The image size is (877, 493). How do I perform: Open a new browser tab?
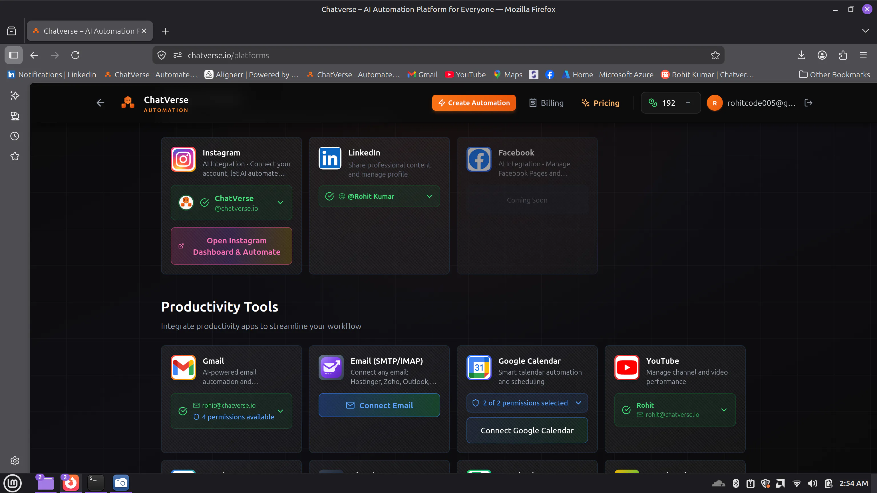pyautogui.click(x=165, y=31)
